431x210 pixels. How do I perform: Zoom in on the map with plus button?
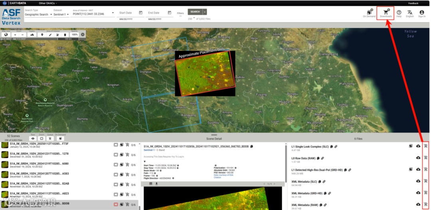tap(15, 35)
